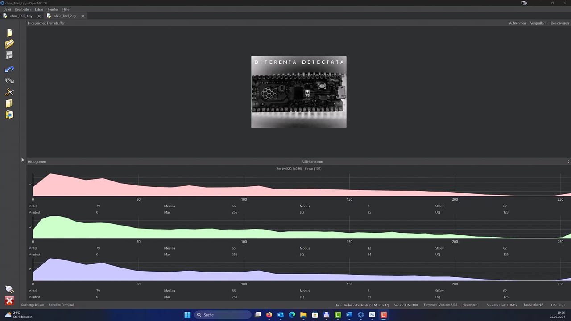571x321 pixels.
Task: Copy selection with the copy icon
Action: [9, 103]
